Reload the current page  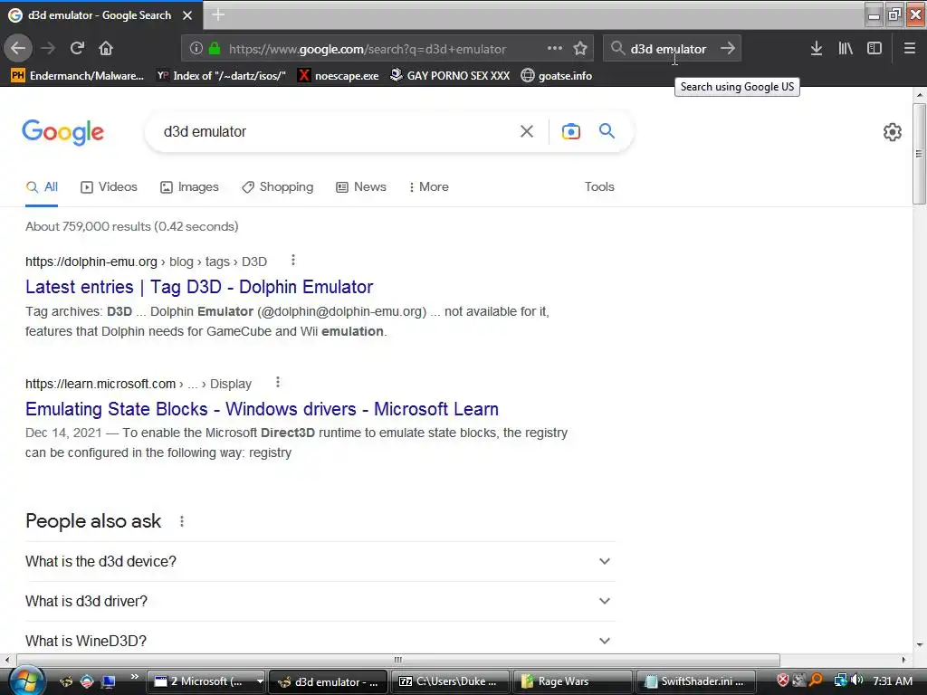tap(78, 49)
